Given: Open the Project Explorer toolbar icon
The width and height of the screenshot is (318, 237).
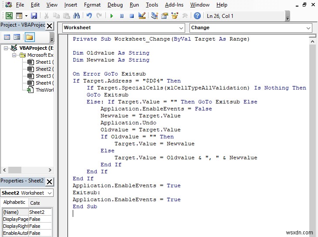Looking at the screenshot, I should (x=155, y=16).
